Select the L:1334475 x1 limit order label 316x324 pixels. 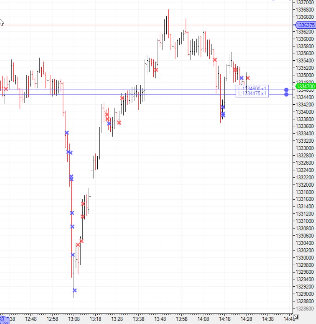[252, 94]
